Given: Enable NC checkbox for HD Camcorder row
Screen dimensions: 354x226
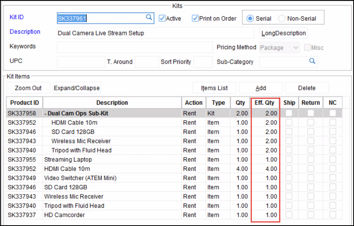Looking at the screenshot, I should pyautogui.click(x=333, y=215).
